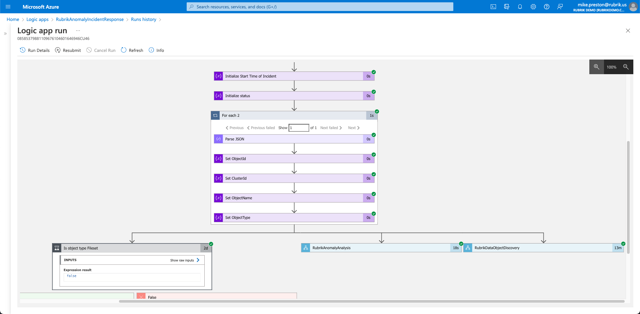Image resolution: width=640 pixels, height=314 pixels.
Task: Click the Azure search resources box
Action: [320, 7]
